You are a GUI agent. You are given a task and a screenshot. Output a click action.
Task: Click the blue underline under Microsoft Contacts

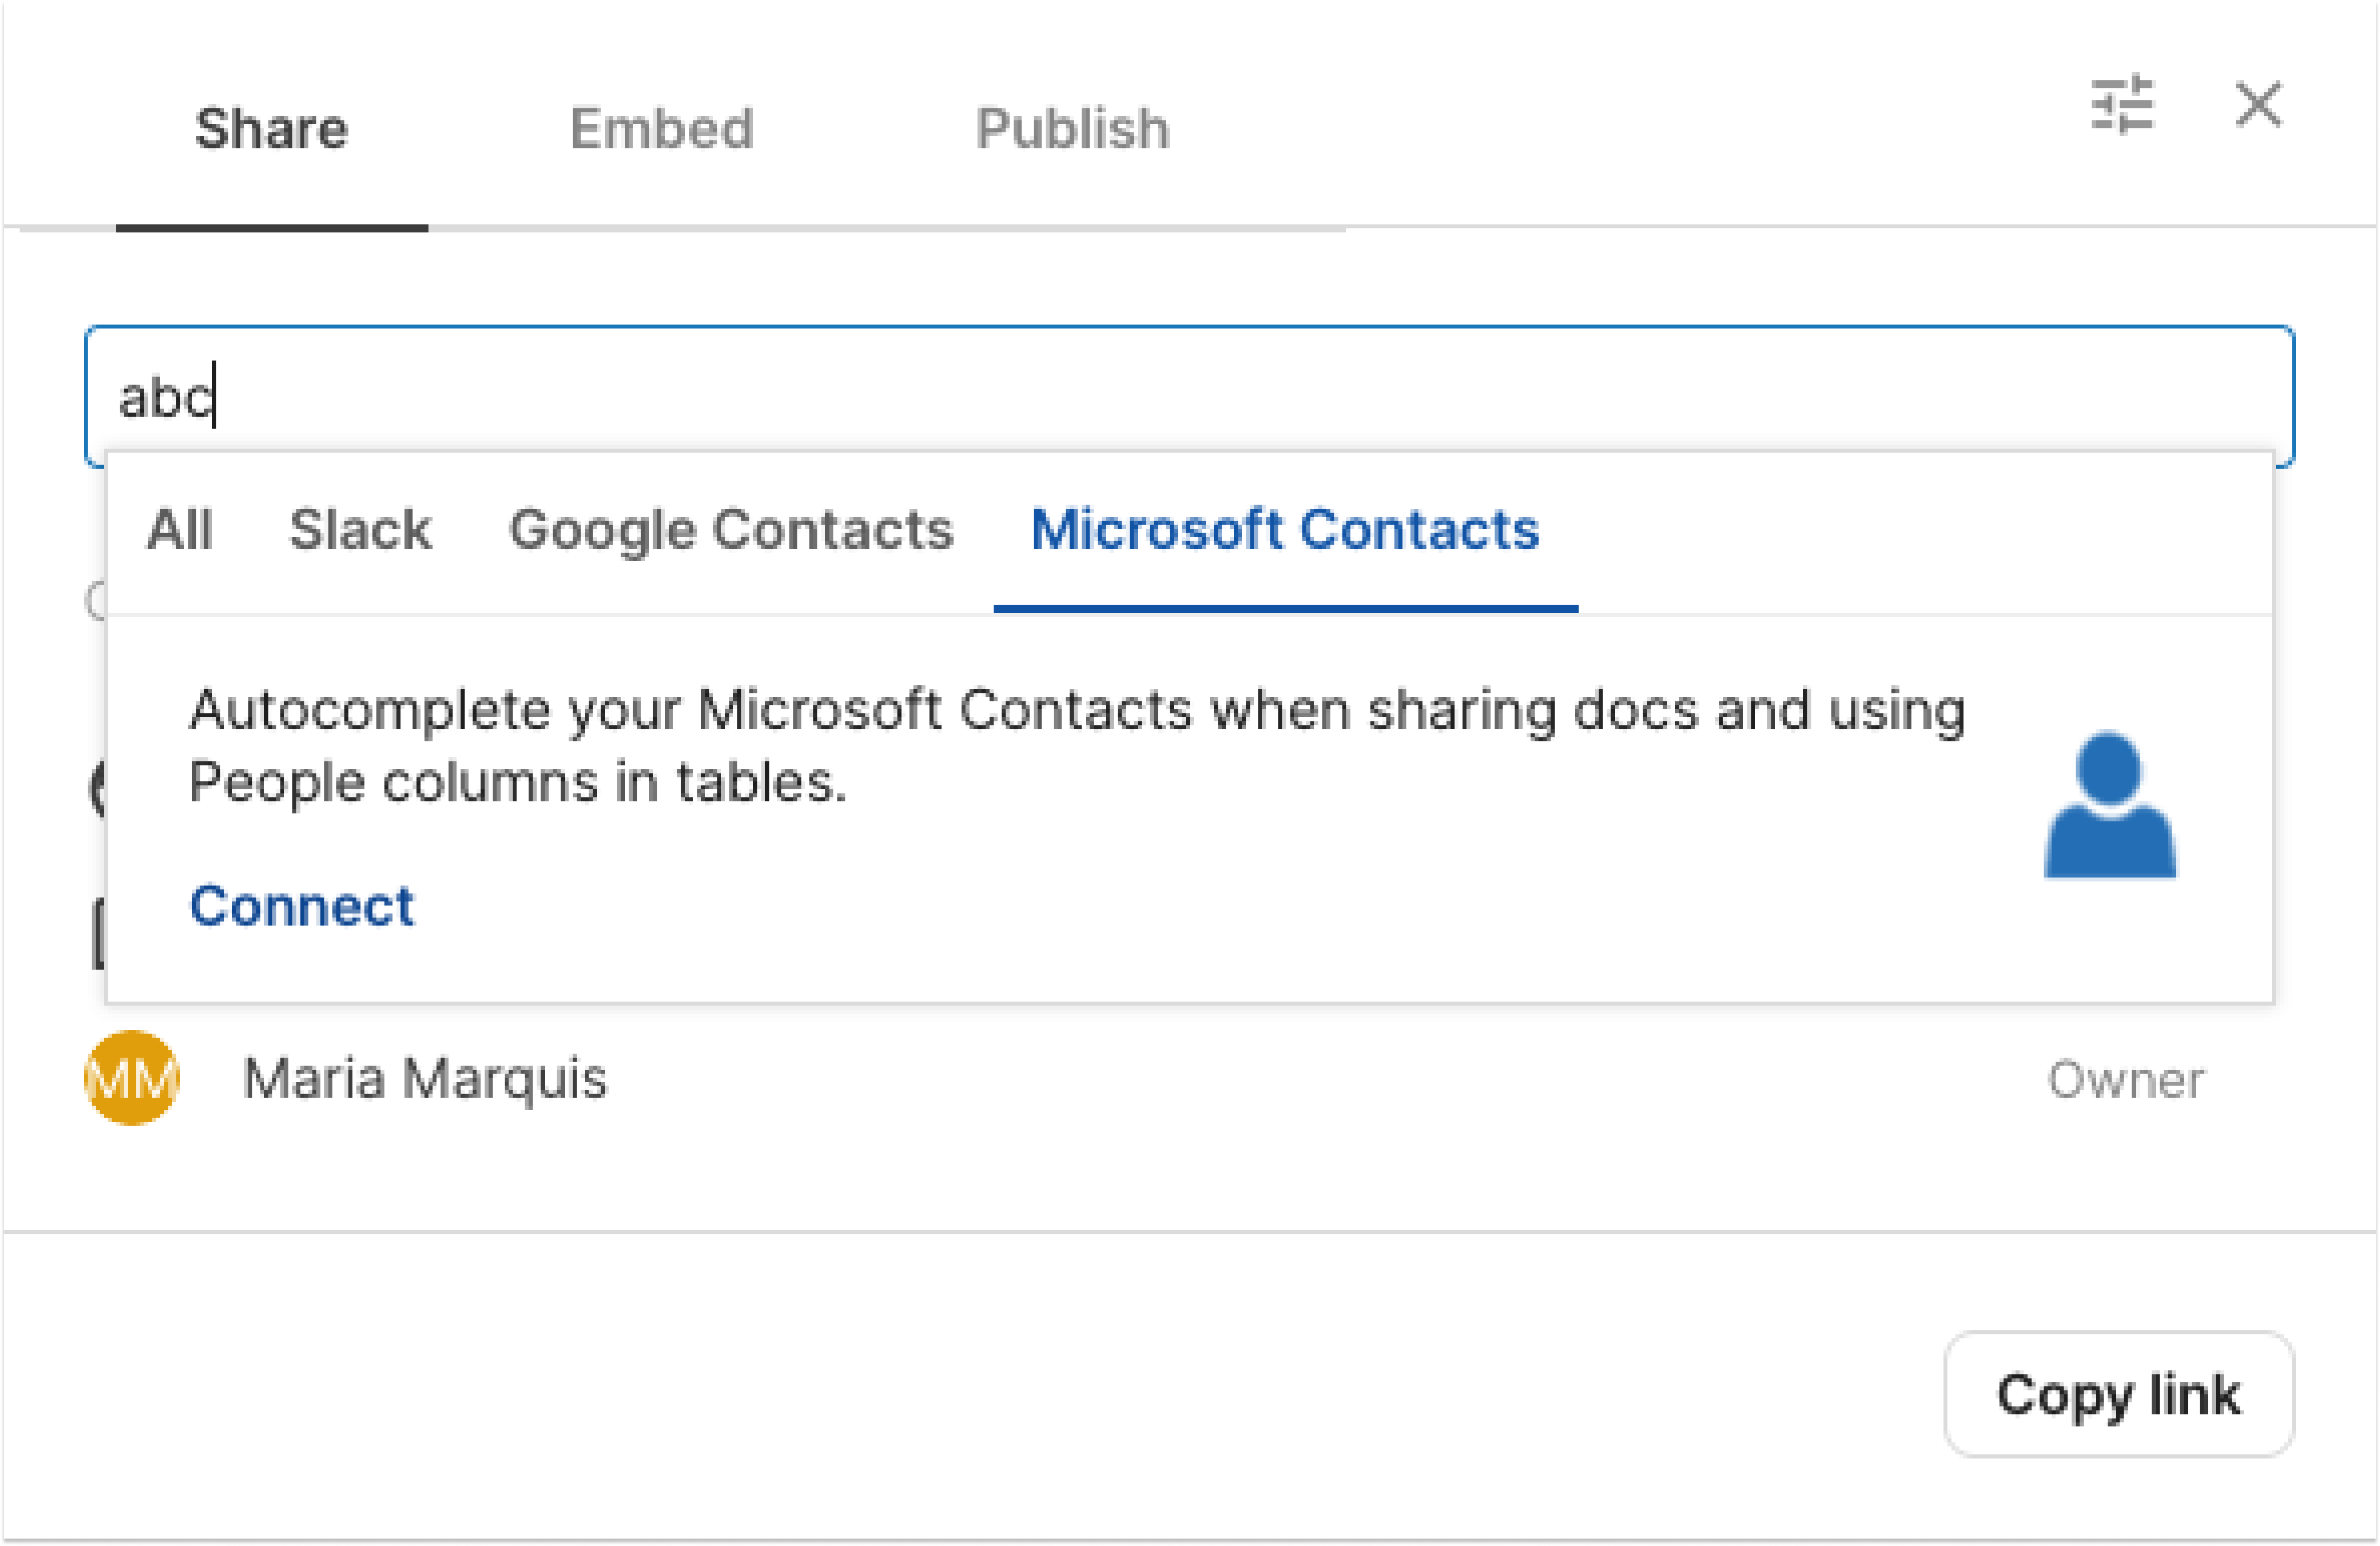[1285, 608]
